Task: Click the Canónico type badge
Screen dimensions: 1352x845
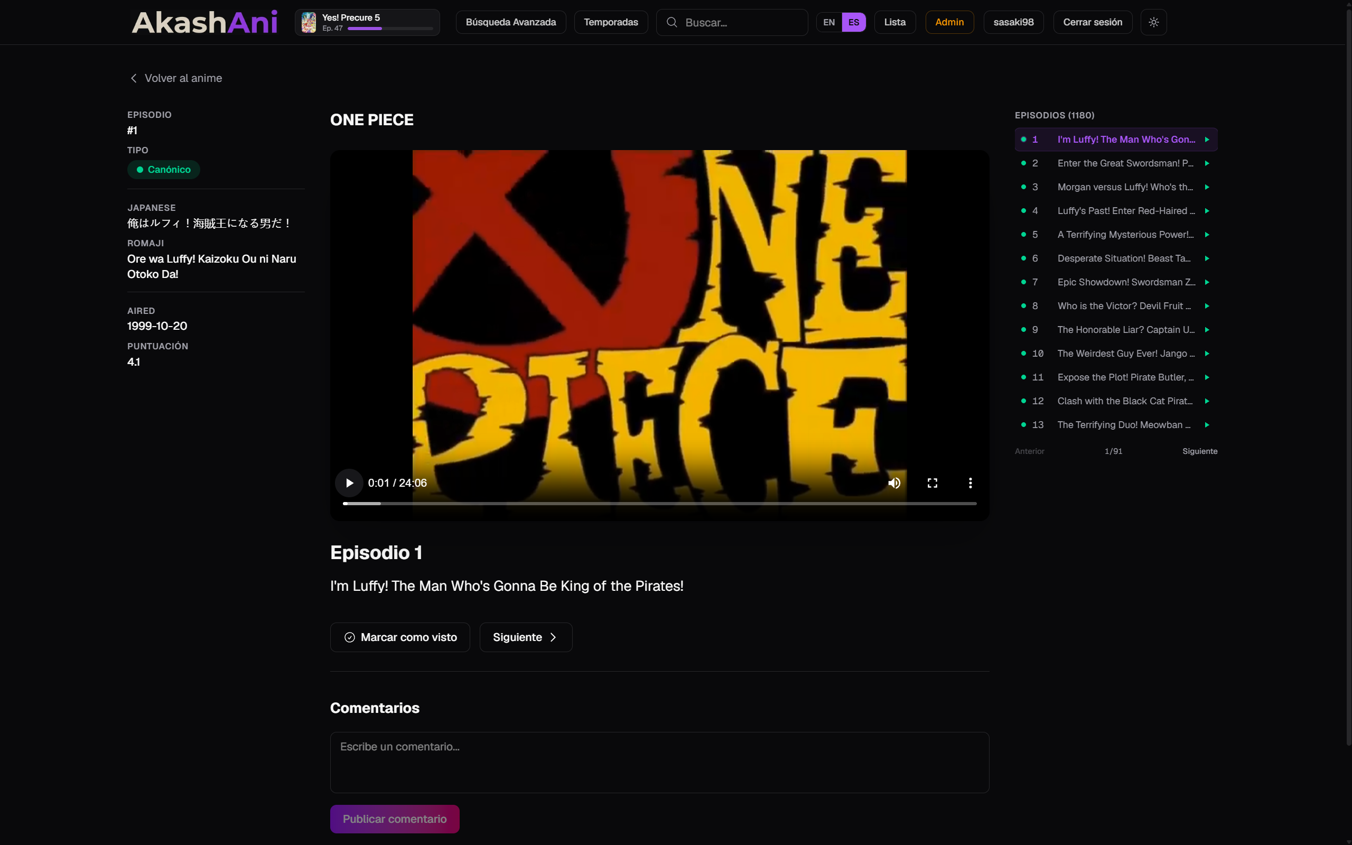Action: pos(164,169)
